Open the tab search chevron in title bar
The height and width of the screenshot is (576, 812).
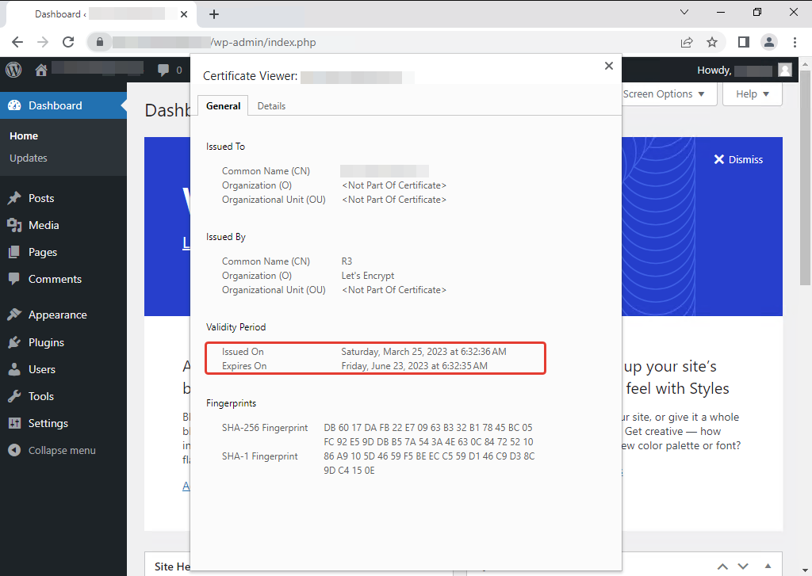tap(686, 13)
